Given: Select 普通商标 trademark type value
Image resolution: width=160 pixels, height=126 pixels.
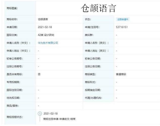Looking at the screenshot, I should (x=121, y=74).
